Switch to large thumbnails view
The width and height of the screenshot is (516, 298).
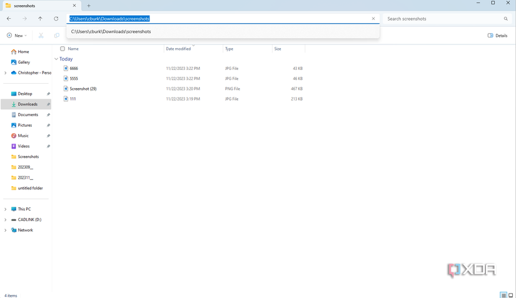point(511,295)
